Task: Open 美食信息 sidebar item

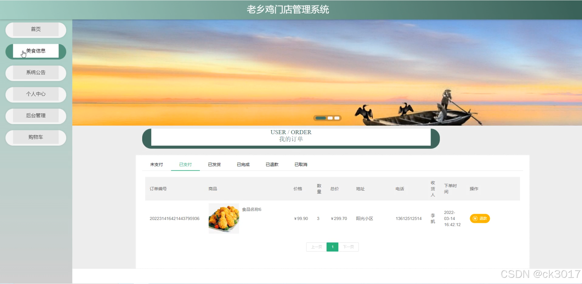Action: (36, 51)
